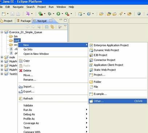Open the Navigator view menu triangle
The width and height of the screenshot is (148, 133).
click(65, 26)
